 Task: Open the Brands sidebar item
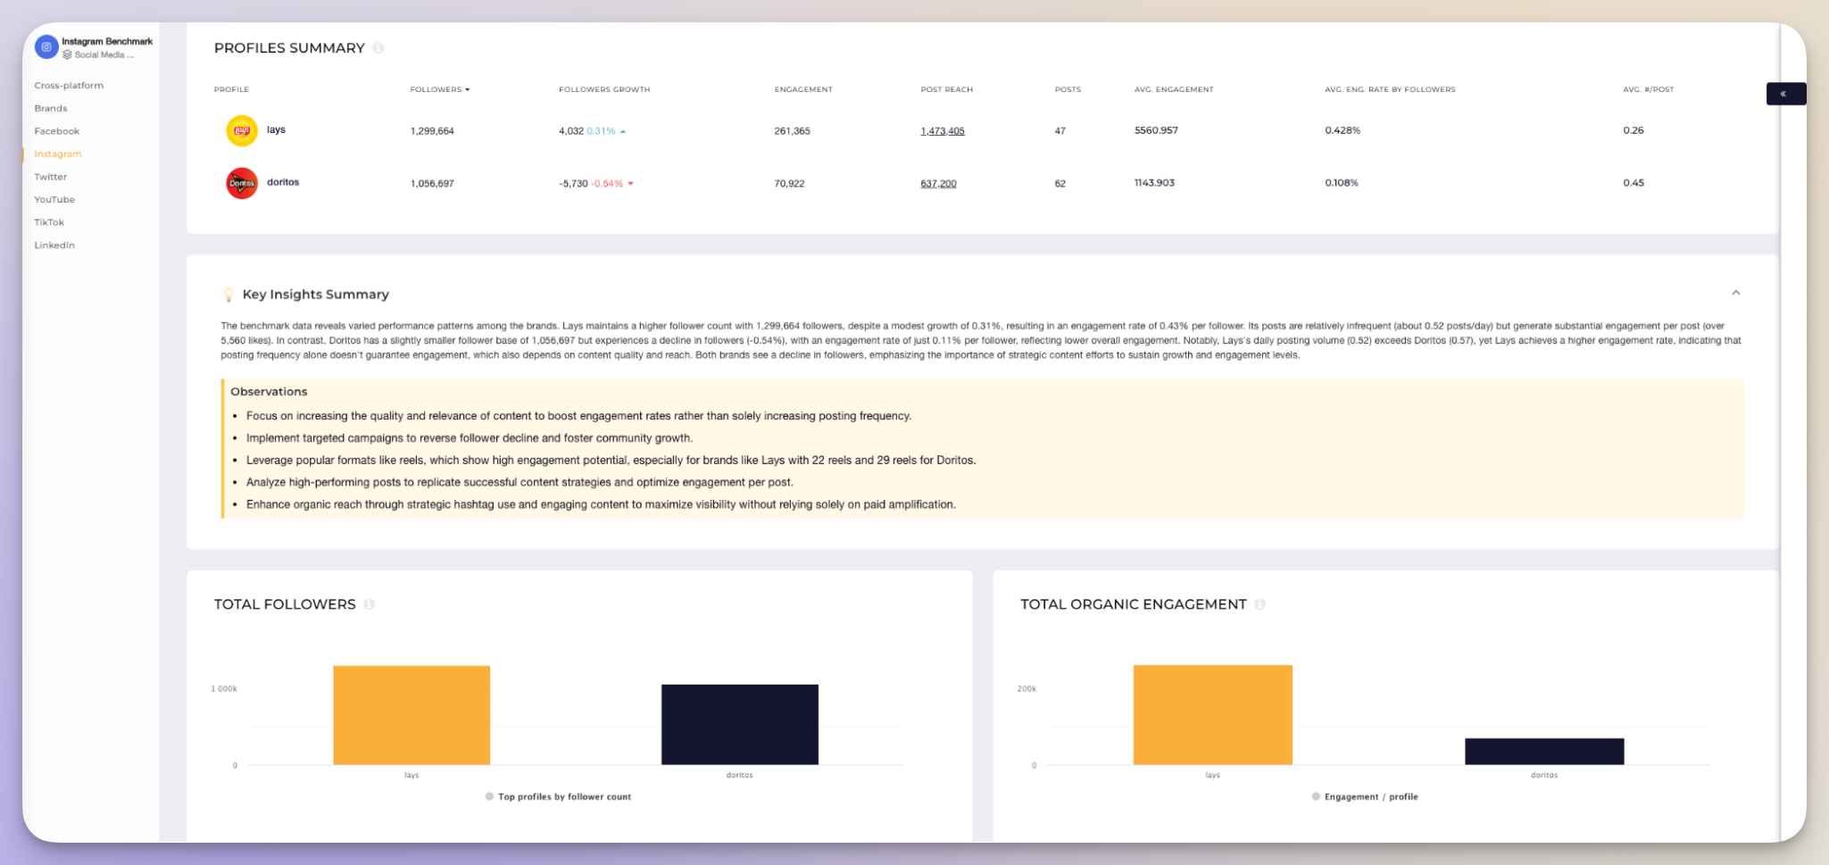click(51, 108)
